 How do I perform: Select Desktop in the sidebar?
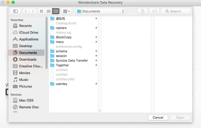point(27,46)
